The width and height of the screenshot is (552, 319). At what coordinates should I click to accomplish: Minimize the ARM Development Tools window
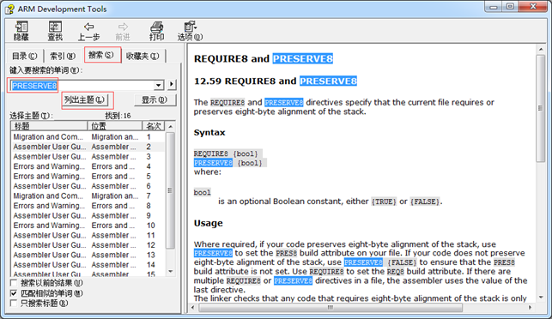click(494, 7)
